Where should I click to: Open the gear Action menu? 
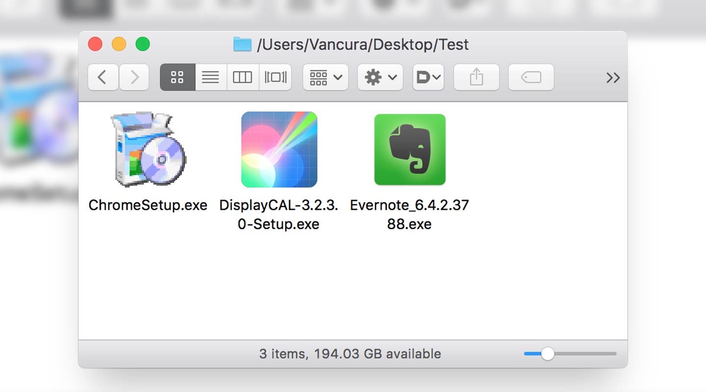point(380,77)
